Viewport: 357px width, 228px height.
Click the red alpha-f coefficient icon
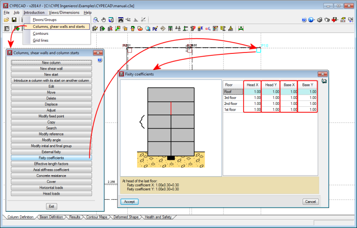point(208,28)
